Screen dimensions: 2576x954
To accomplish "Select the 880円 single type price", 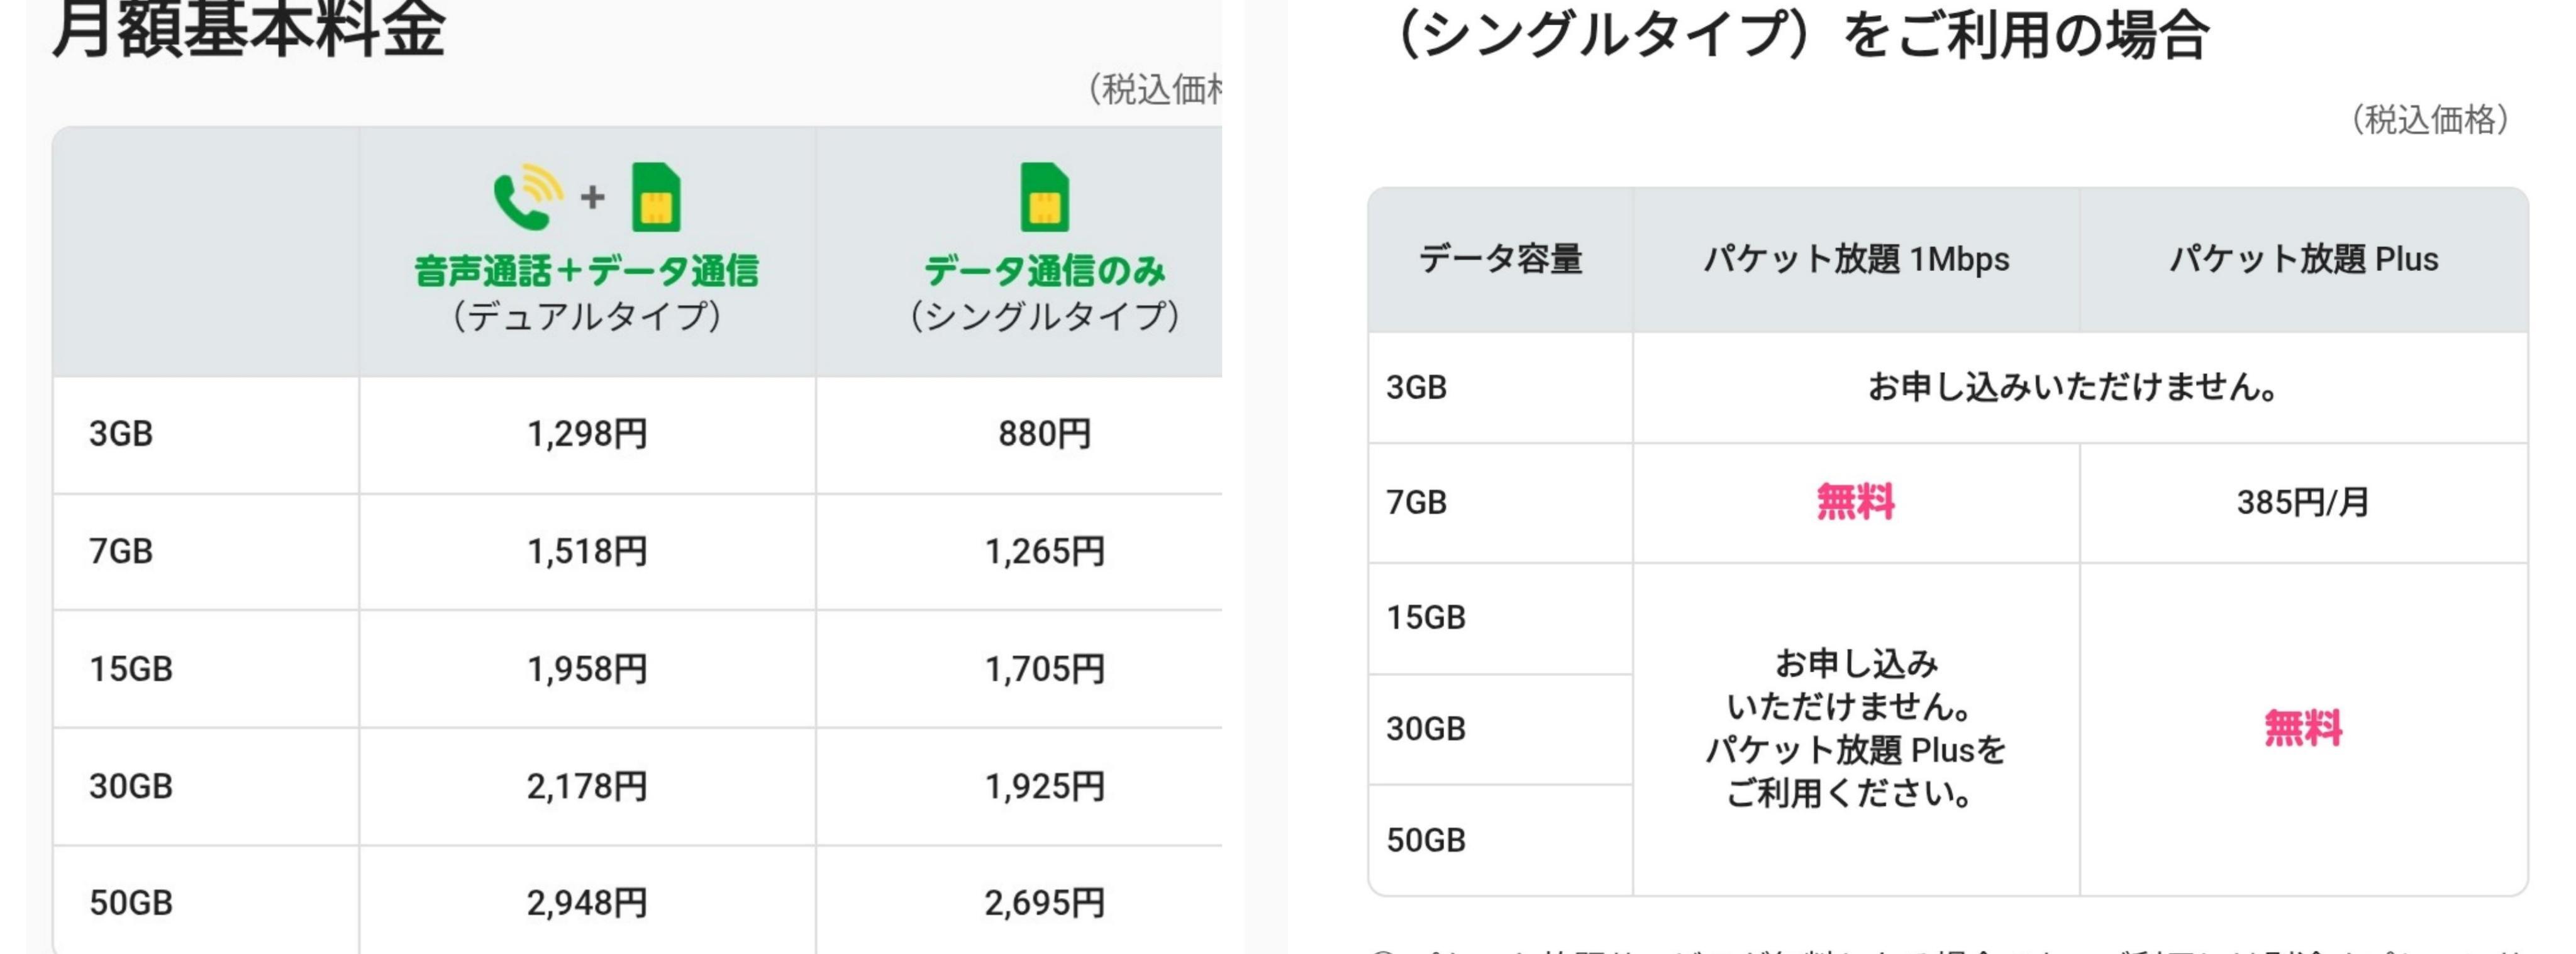I will point(1044,434).
